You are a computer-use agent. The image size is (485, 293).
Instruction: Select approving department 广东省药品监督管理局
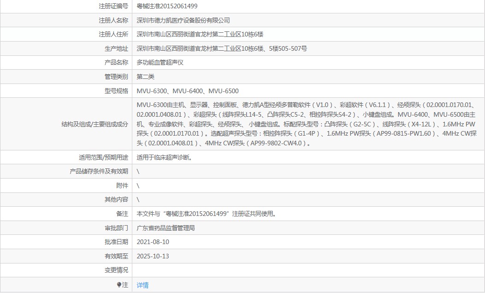(166, 228)
